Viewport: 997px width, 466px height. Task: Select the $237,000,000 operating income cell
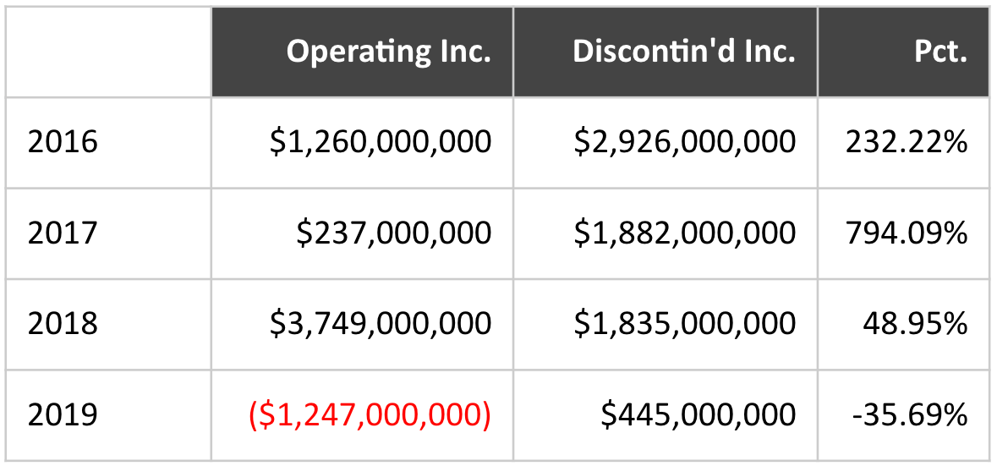tap(394, 233)
